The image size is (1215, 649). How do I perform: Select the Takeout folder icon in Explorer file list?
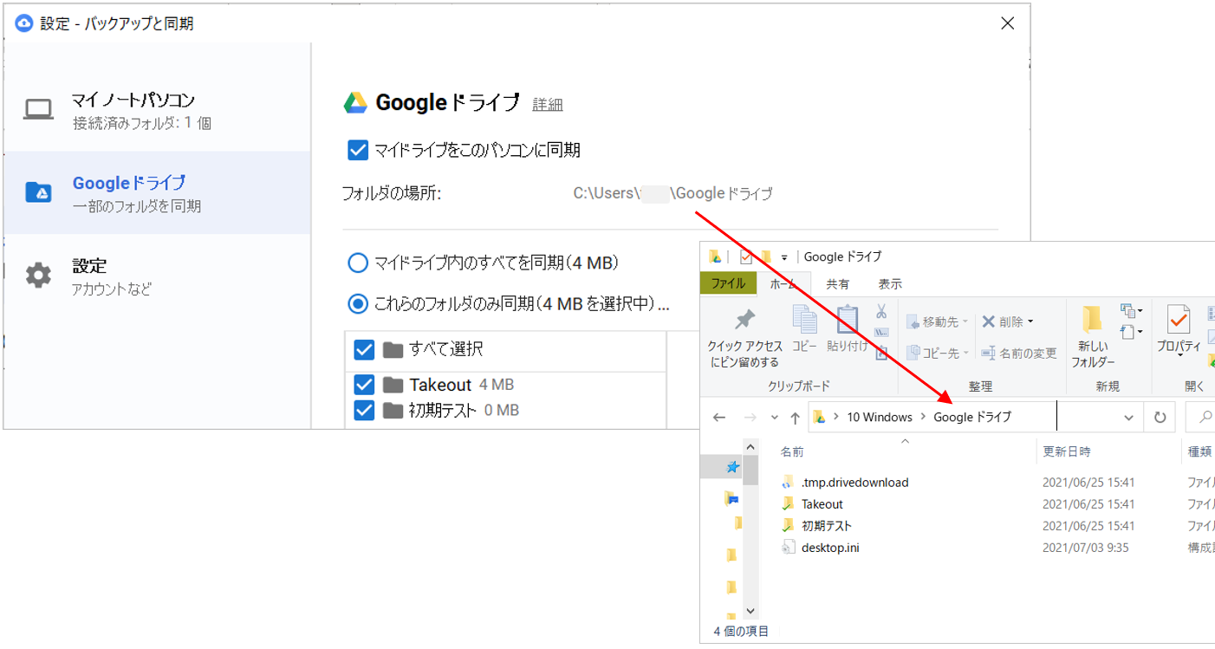click(x=788, y=503)
